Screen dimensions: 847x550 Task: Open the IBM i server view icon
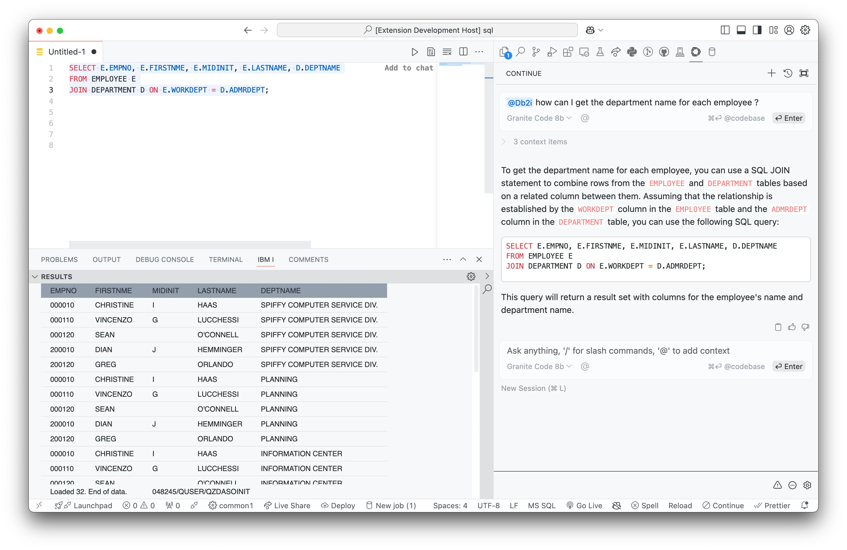680,52
